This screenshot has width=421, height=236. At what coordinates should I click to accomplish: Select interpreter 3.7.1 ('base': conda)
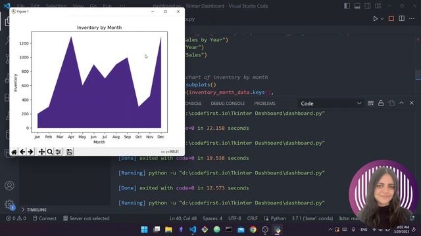(x=312, y=218)
